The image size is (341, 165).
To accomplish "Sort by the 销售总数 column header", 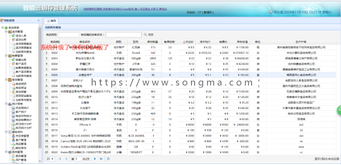I will (170, 42).
